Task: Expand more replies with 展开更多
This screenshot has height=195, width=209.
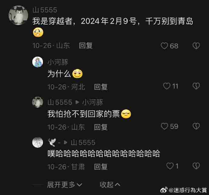Action: (x=65, y=185)
